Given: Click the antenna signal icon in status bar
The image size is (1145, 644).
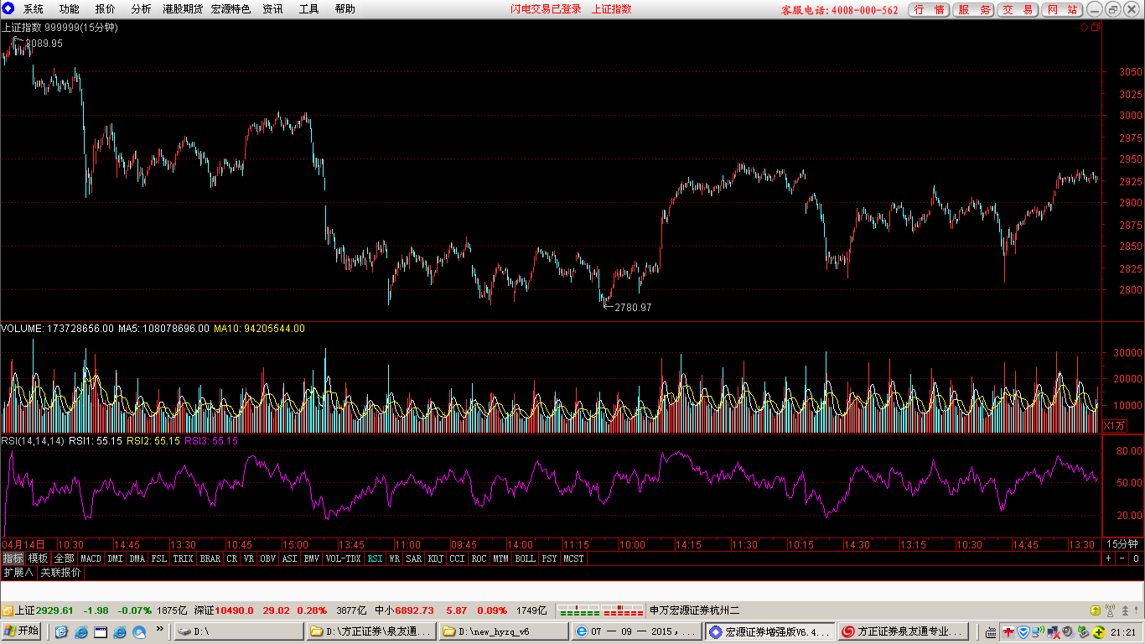Looking at the screenshot, I should [1111, 610].
